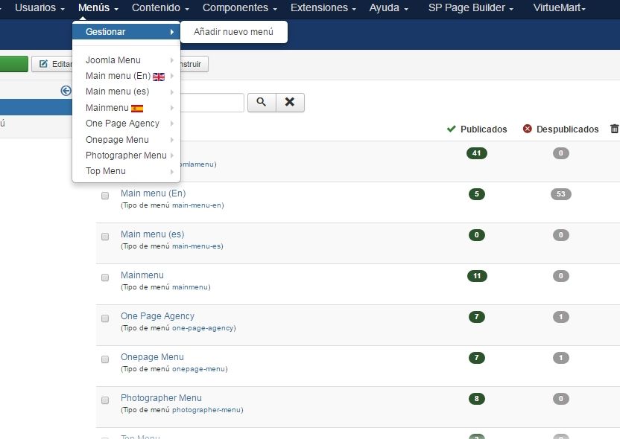The height and width of the screenshot is (439, 620).
Task: Click the Editar toolbar button
Action: click(52, 64)
